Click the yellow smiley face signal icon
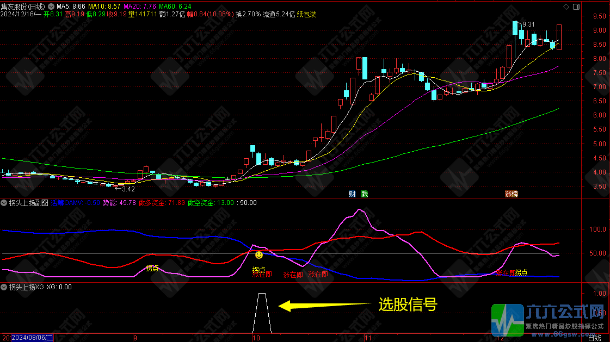 coord(259,254)
